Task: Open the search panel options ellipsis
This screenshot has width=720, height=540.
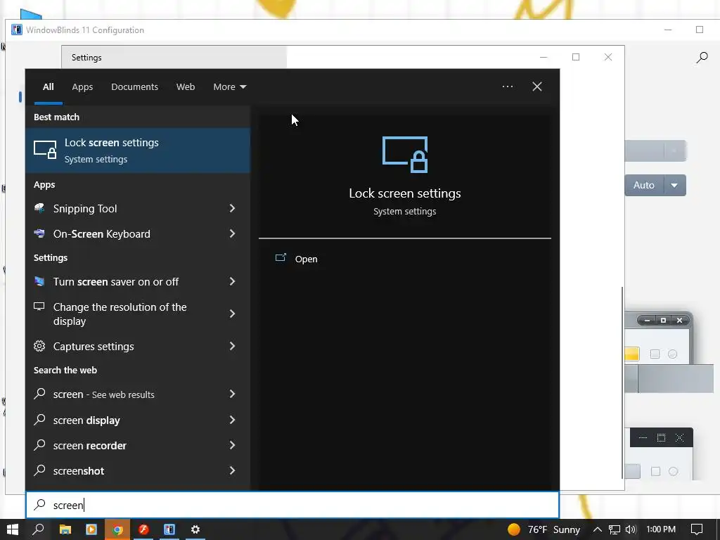Action: tap(508, 86)
